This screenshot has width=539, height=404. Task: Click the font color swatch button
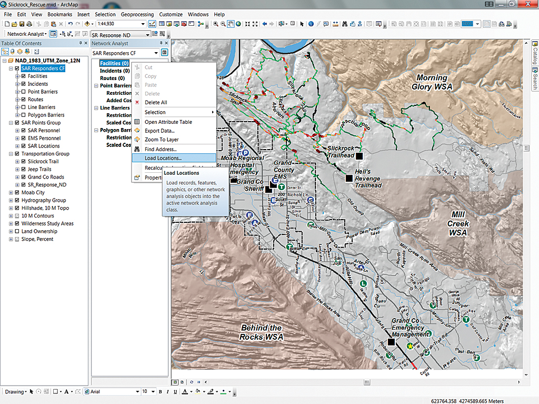tap(185, 391)
